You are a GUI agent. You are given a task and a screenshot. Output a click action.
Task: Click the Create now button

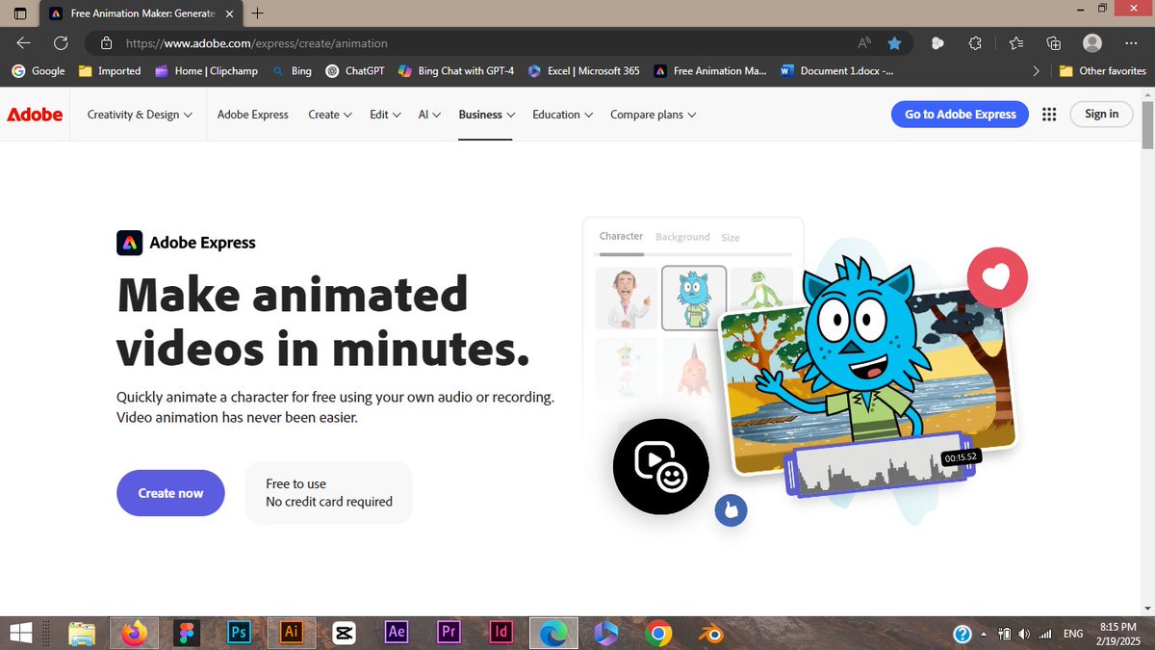170,493
